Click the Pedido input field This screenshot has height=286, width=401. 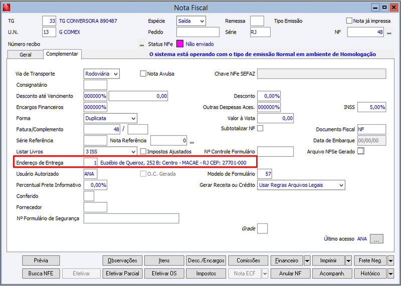tap(198, 32)
